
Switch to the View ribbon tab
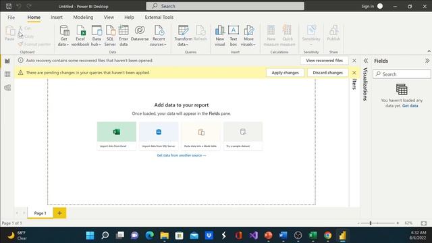pyautogui.click(x=109, y=17)
